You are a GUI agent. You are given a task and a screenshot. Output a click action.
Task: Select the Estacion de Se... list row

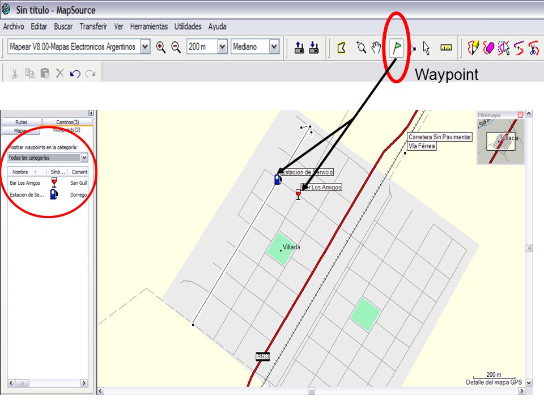pos(48,194)
